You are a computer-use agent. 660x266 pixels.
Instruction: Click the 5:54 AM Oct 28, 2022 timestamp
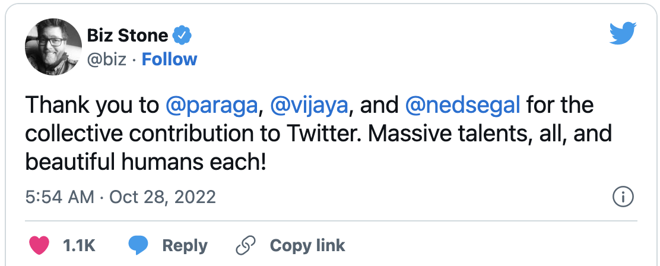pyautogui.click(x=120, y=197)
